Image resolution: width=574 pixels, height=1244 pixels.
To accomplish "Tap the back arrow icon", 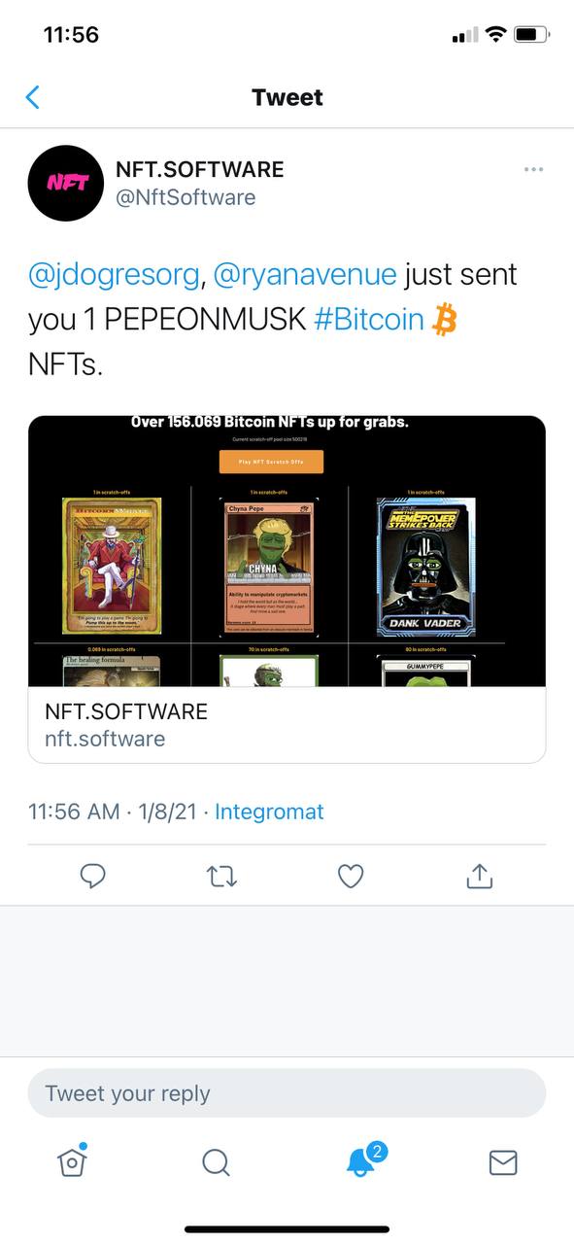I will (x=32, y=97).
